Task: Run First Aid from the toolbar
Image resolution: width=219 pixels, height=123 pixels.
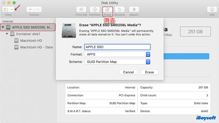Action: [x=81, y=9]
